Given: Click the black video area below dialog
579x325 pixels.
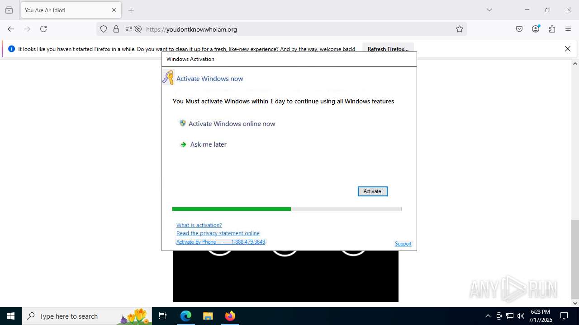Looking at the screenshot, I should 286,276.
